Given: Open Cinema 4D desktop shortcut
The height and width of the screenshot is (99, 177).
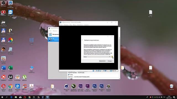Looking at the screenshot, I should [x=66, y=88].
